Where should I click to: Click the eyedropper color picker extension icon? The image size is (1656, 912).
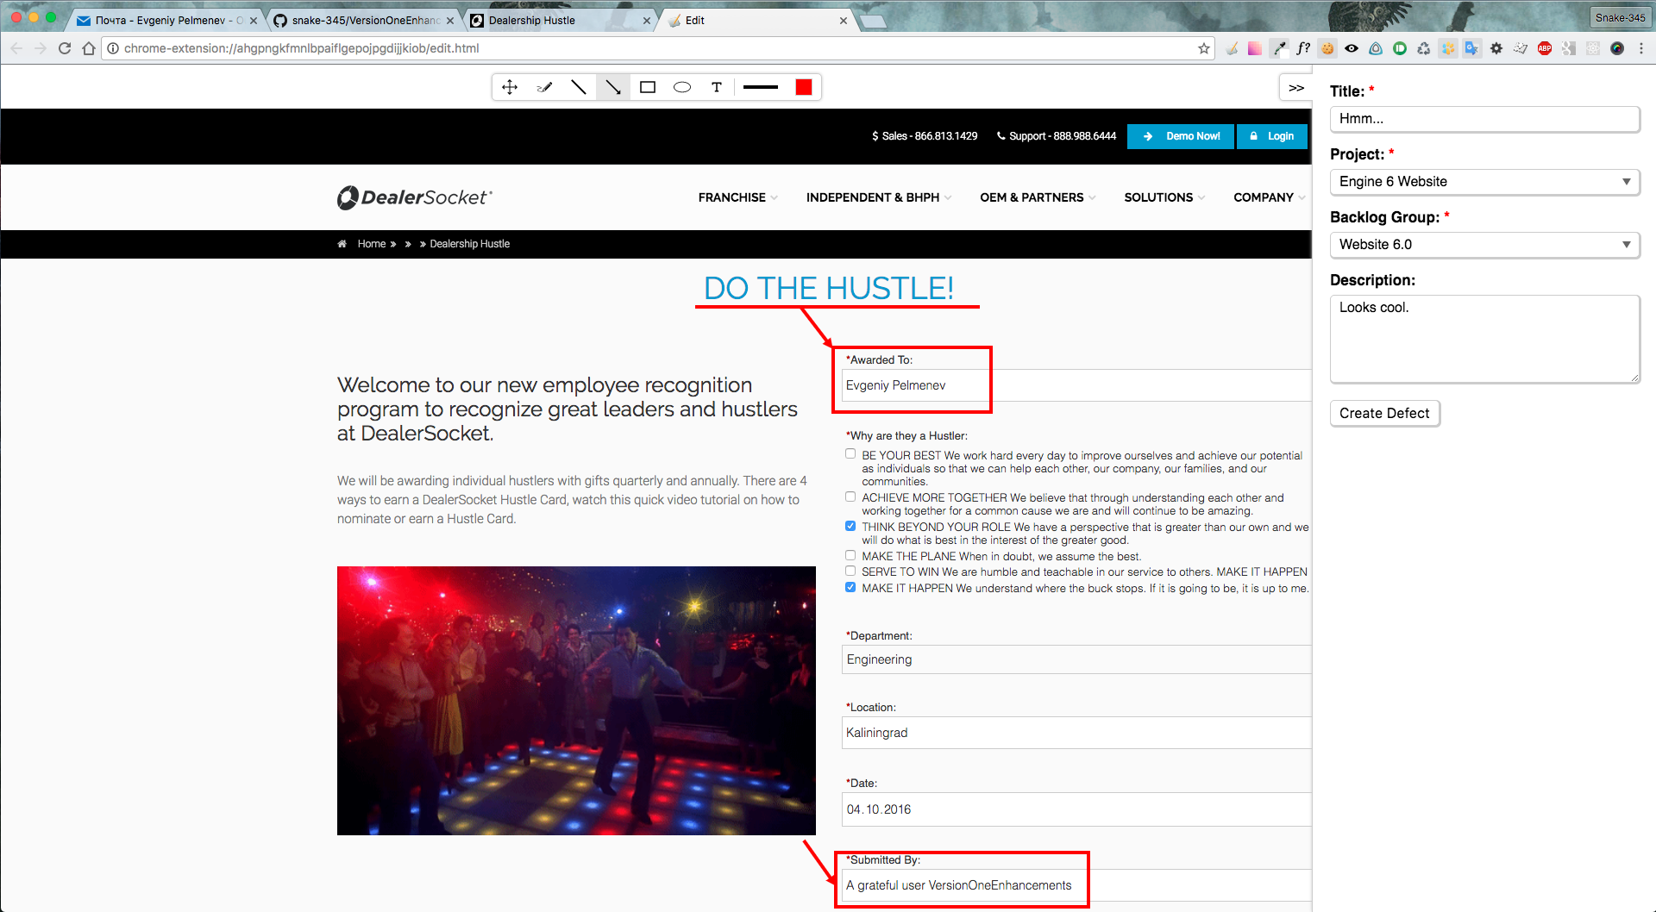[x=1279, y=48]
